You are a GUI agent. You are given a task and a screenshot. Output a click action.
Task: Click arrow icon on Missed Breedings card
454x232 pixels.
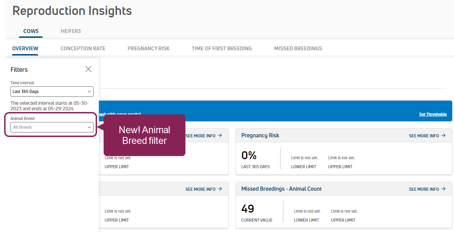[443, 189]
